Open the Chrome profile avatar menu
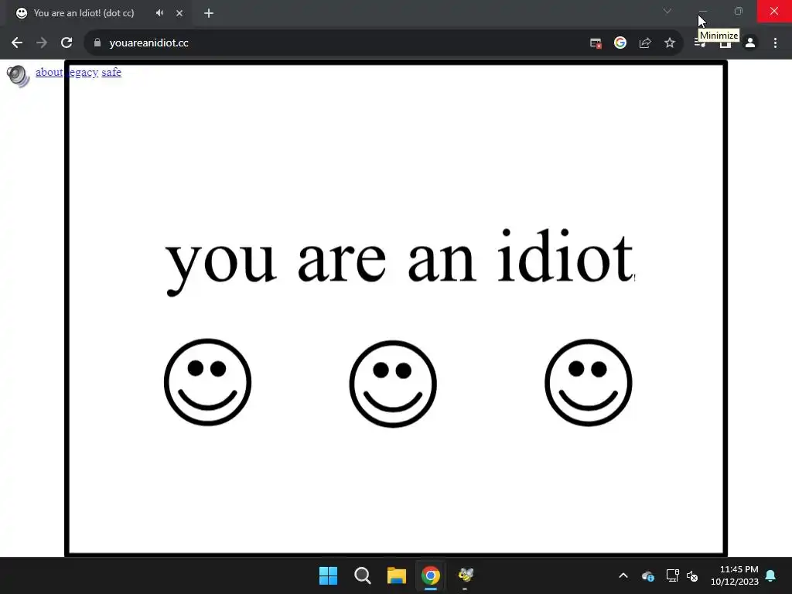 [750, 43]
